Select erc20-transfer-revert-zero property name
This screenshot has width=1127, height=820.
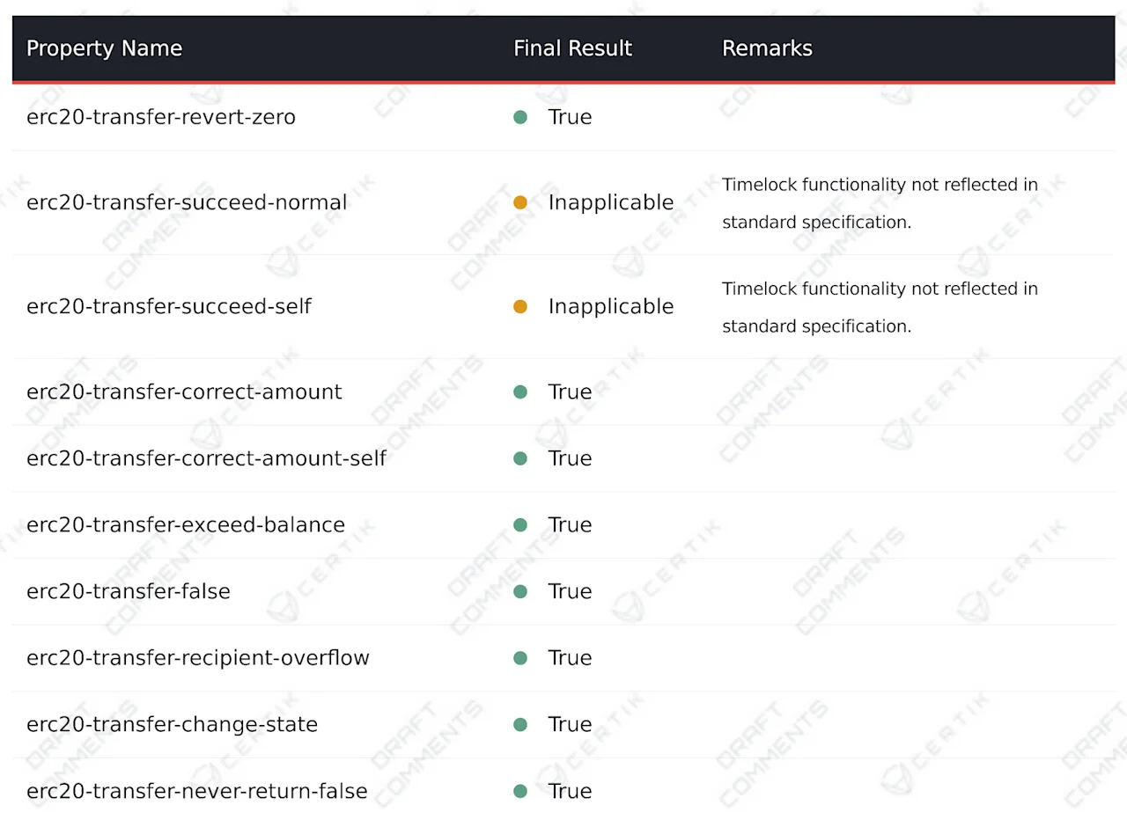[161, 117]
